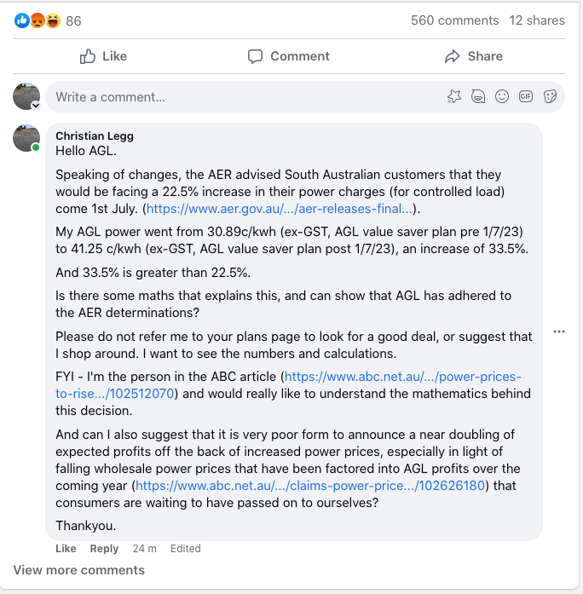Click the Like thumbs-up button

(x=103, y=56)
